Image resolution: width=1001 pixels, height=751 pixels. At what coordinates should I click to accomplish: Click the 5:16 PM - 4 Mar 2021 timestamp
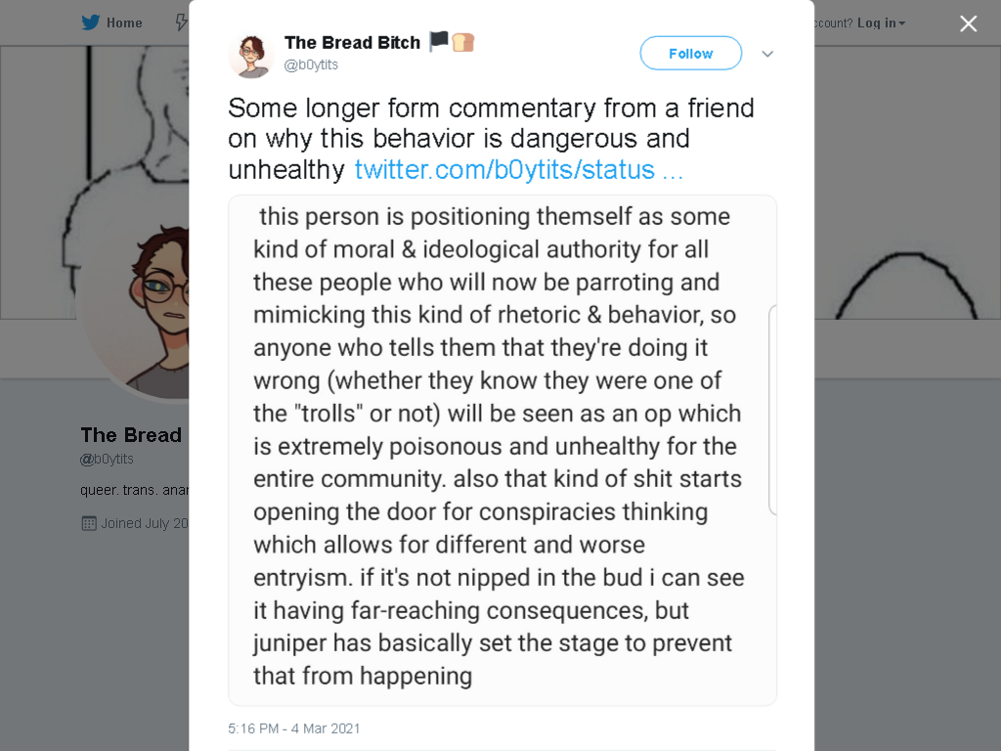coord(293,729)
